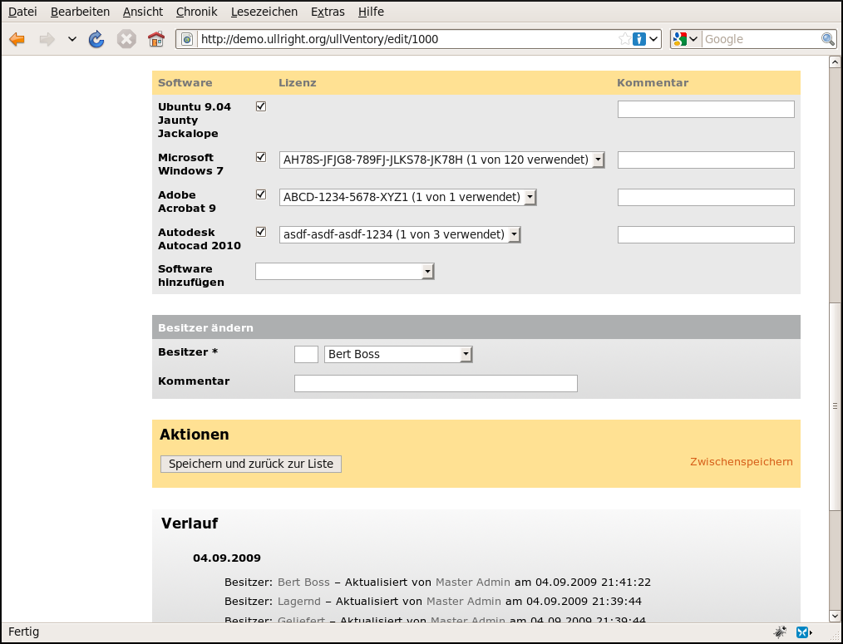Click the Kommentar field under Besitzer ändern
This screenshot has height=644, width=843.
[x=436, y=383]
